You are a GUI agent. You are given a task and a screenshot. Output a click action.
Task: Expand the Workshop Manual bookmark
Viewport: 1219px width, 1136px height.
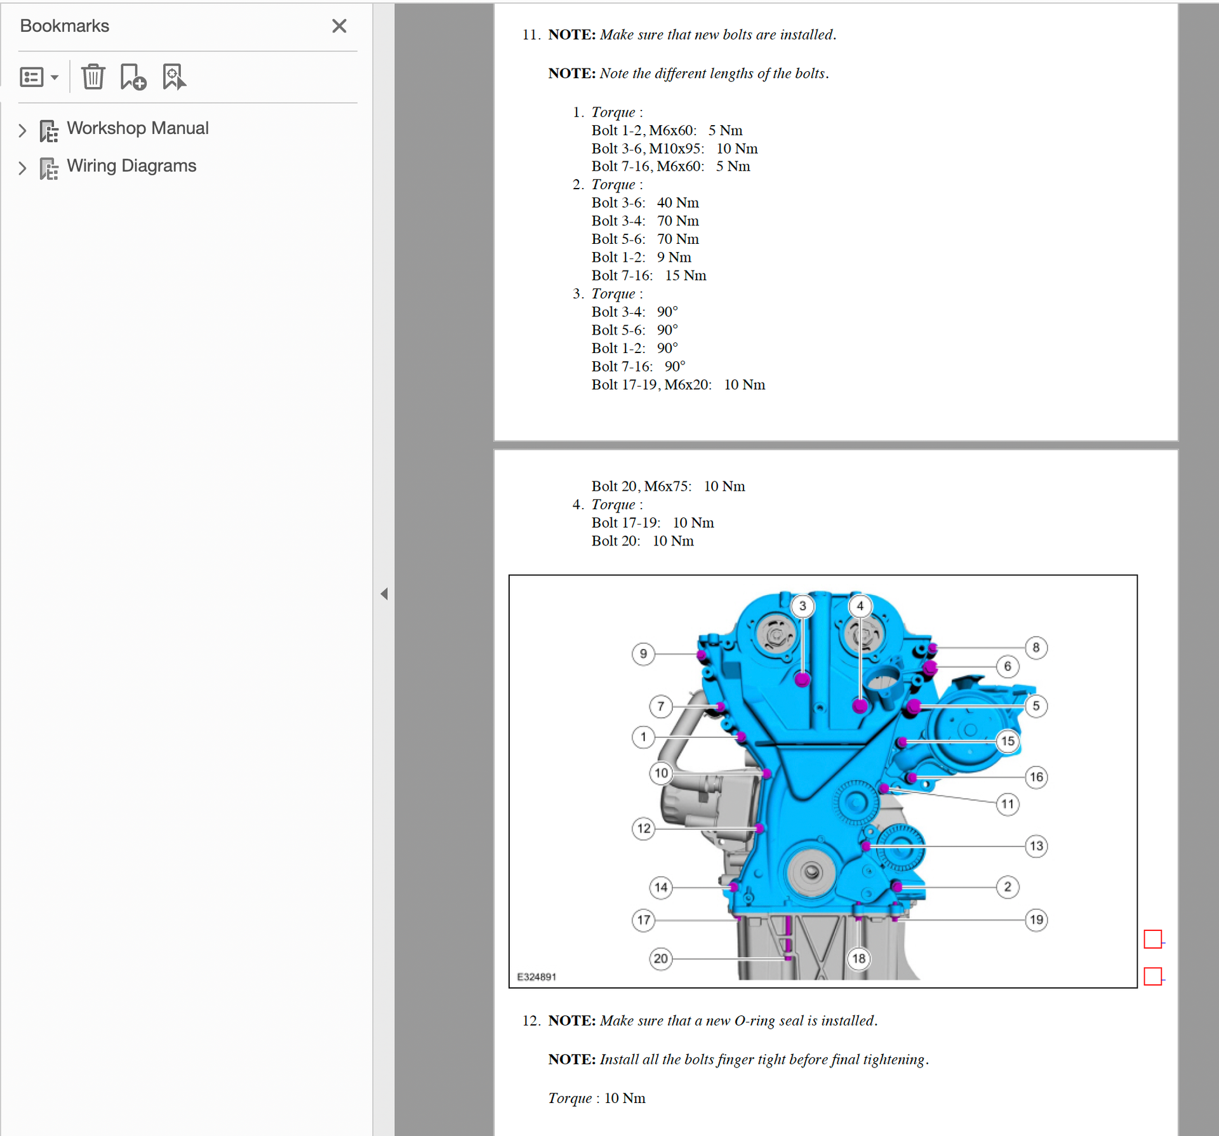(22, 130)
